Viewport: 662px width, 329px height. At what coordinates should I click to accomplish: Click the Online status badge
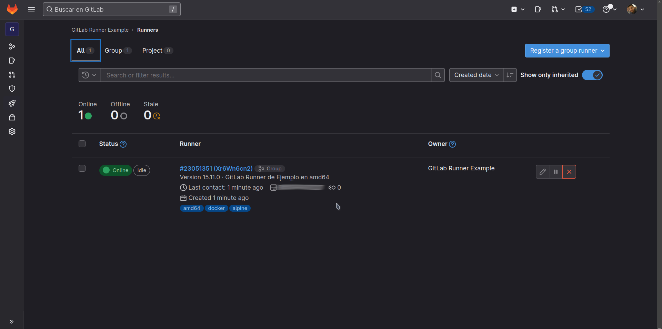pos(116,170)
